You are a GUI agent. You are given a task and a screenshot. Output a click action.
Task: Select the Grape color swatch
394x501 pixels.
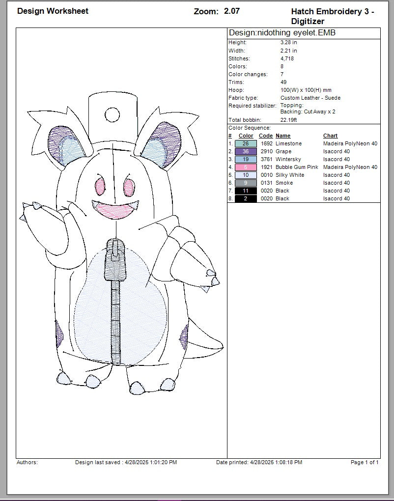[x=246, y=151]
